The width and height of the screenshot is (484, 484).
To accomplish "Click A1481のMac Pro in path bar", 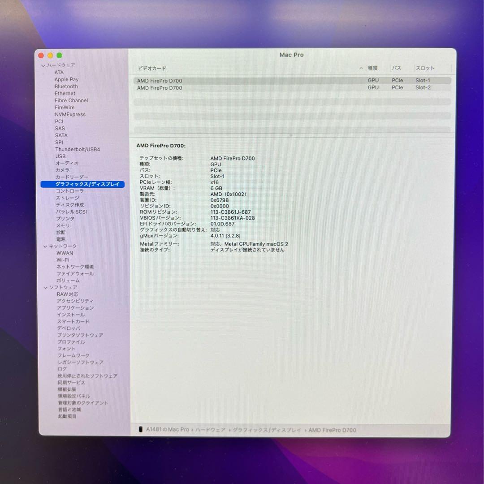I will click(x=167, y=429).
